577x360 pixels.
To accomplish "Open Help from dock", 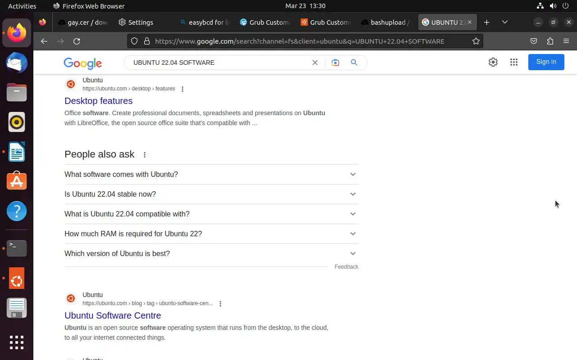I will point(17,211).
